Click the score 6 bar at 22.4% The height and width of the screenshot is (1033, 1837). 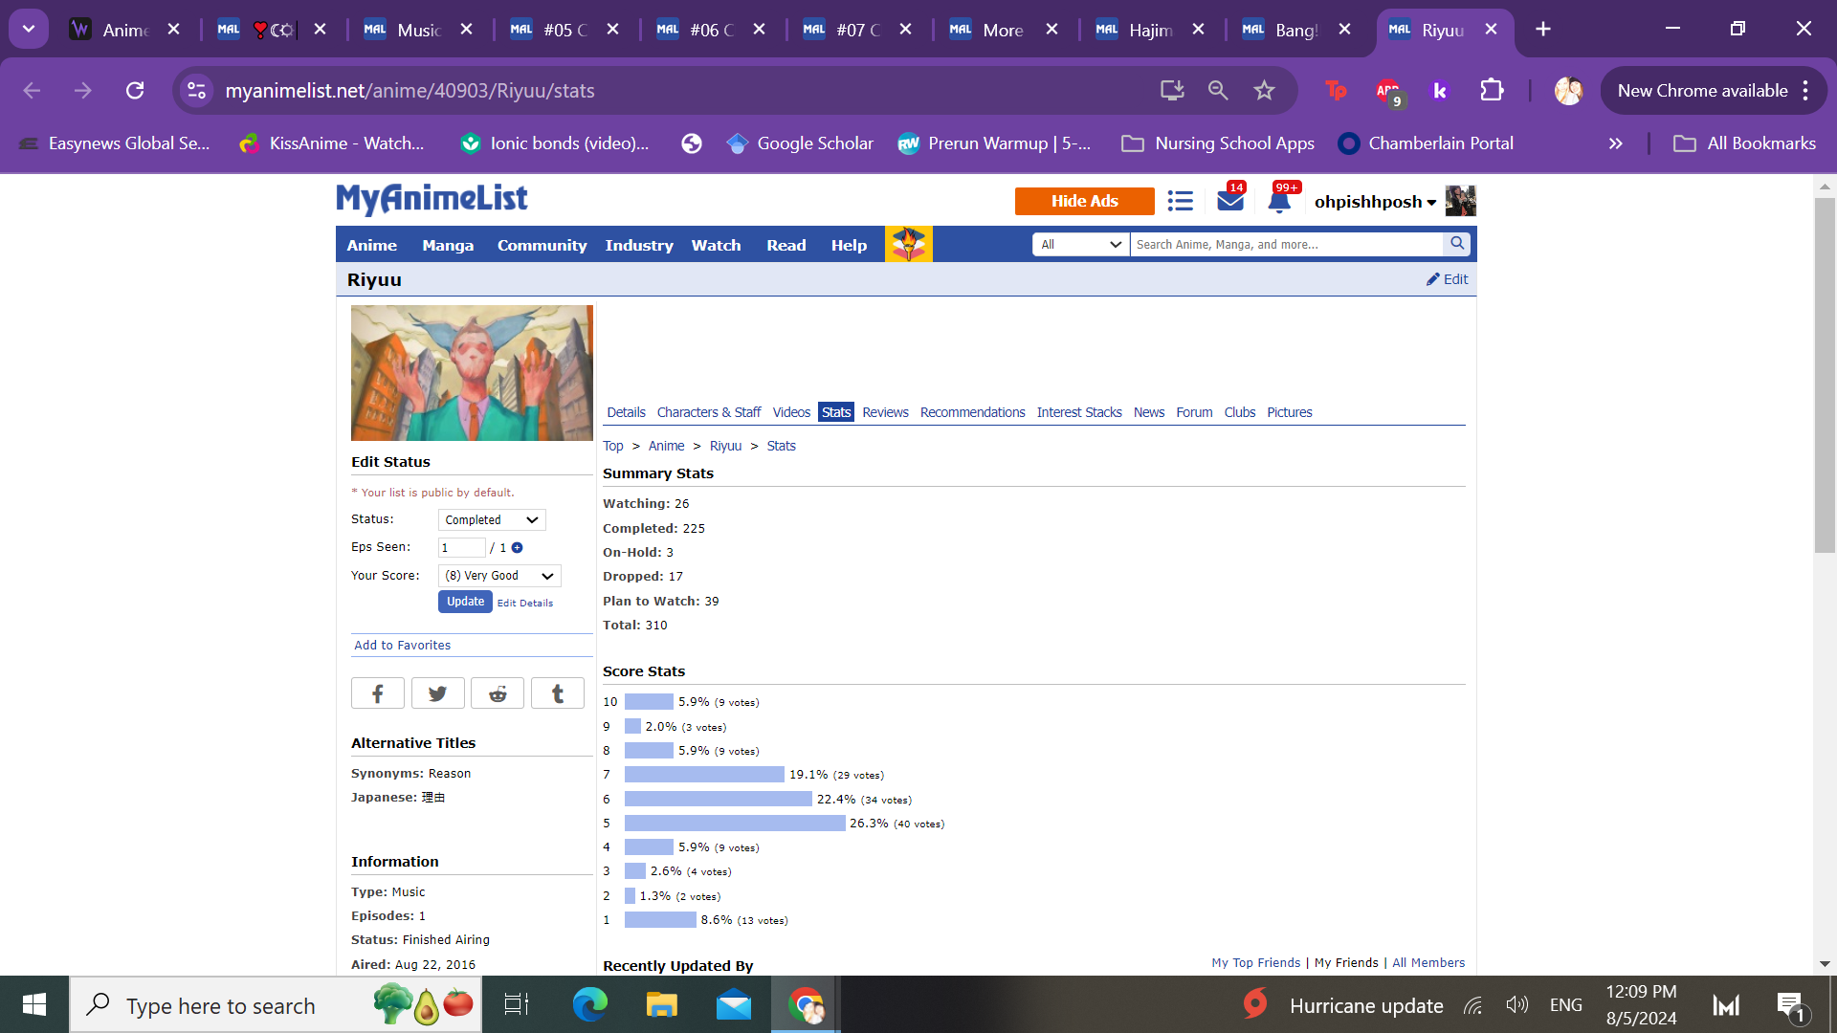[719, 800]
